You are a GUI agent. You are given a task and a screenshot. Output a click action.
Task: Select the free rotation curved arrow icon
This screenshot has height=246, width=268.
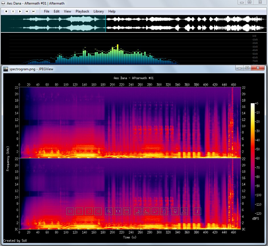155,211
